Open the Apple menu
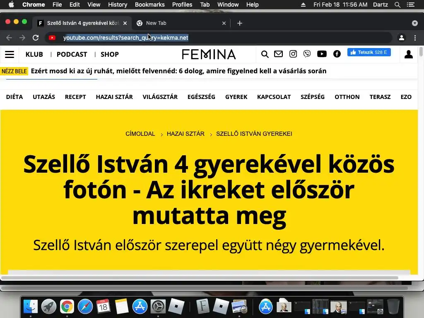The height and width of the screenshot is (318, 424). tap(11, 5)
